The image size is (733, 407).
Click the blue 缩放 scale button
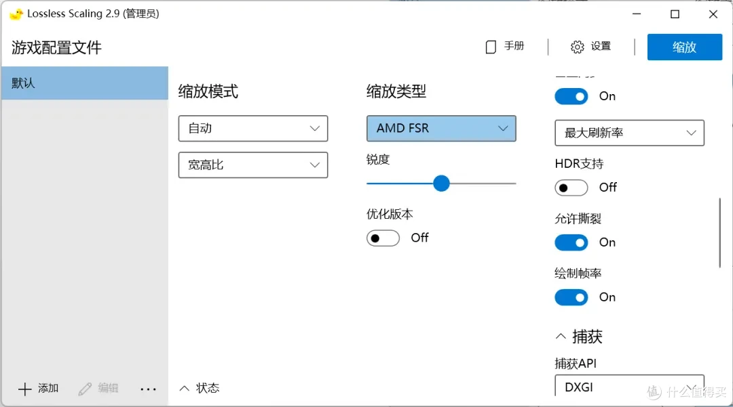[684, 47]
